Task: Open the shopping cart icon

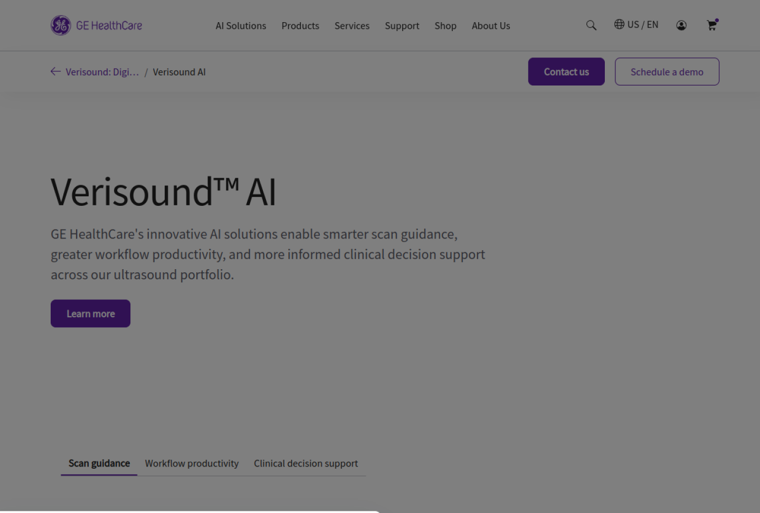Action: coord(712,25)
